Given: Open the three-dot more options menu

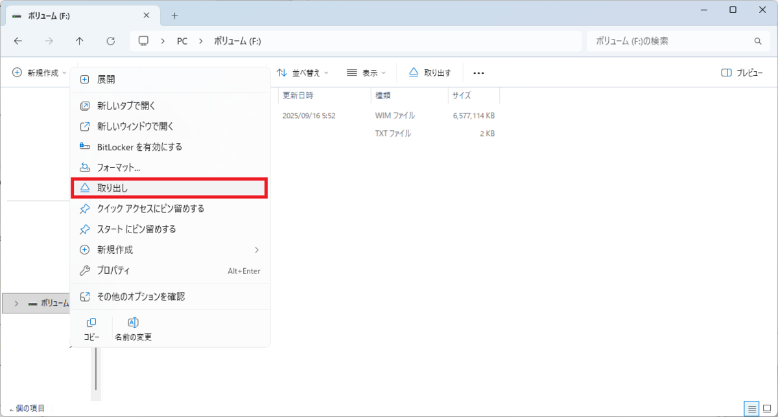Looking at the screenshot, I should [x=479, y=73].
